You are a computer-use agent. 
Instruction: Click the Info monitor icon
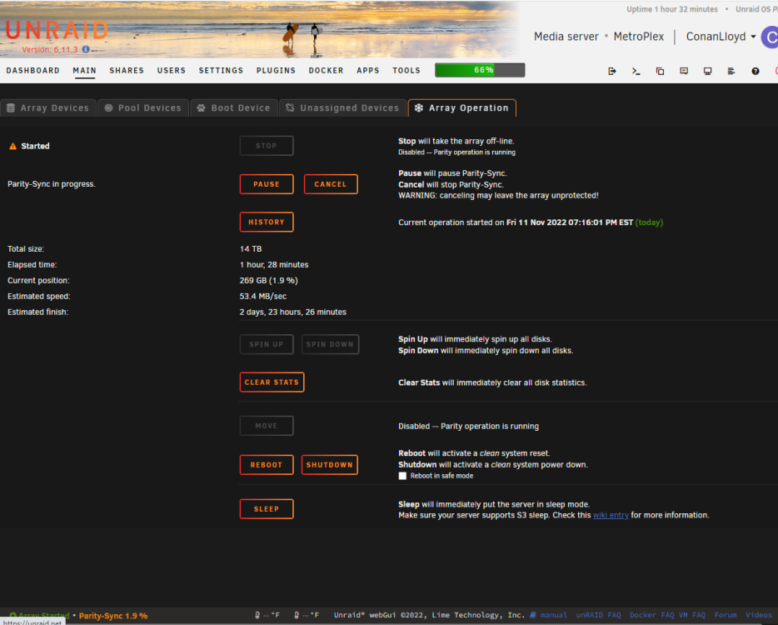tap(707, 71)
